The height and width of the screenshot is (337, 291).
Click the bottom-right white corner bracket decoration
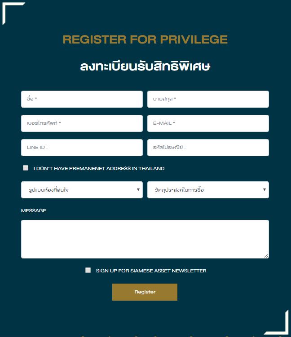(x=283, y=328)
